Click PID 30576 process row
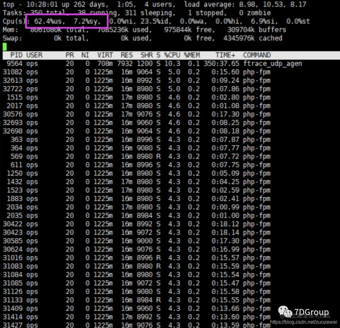 137,114
